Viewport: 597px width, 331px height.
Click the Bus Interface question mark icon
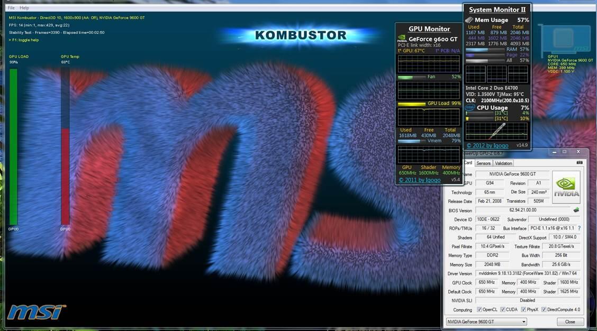[x=579, y=228]
